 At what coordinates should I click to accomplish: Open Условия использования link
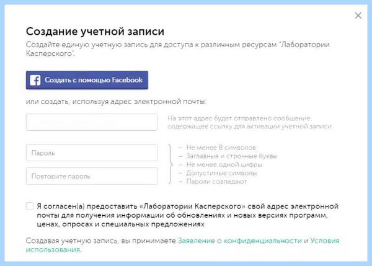pyautogui.click(x=183, y=245)
